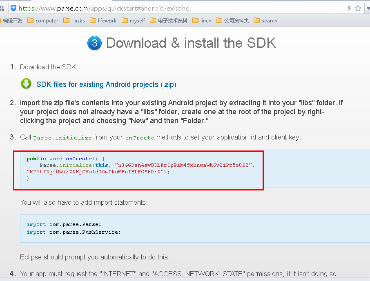Open the apps grid icon on bookmarks bar

click(x=2, y=9)
